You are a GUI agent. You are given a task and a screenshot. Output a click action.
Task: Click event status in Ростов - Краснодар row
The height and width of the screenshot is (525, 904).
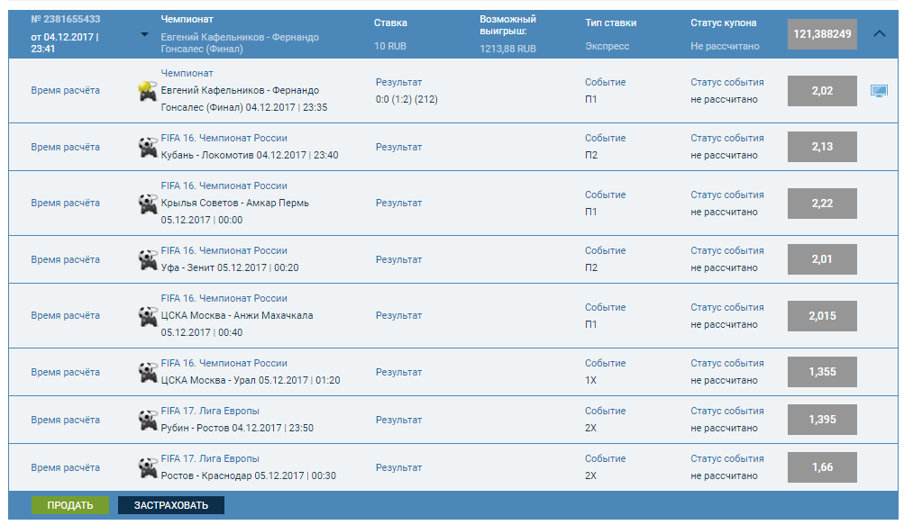pyautogui.click(x=724, y=475)
